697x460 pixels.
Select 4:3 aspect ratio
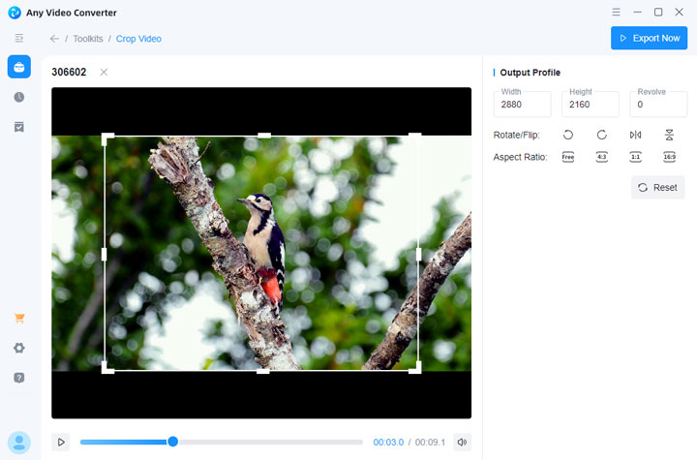tap(602, 157)
